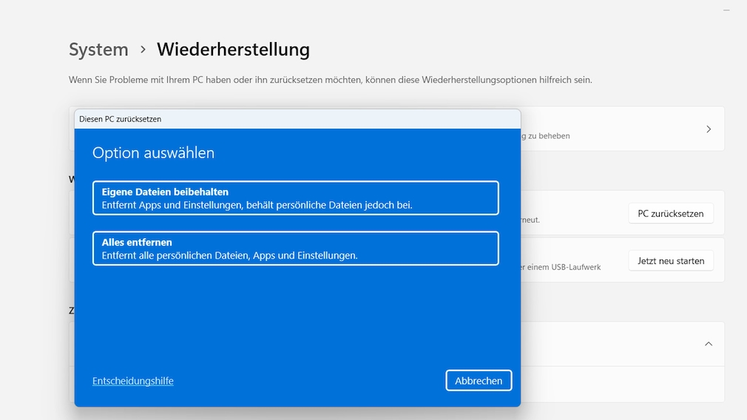Minimize the Settings window
The width and height of the screenshot is (747, 420).
728,10
